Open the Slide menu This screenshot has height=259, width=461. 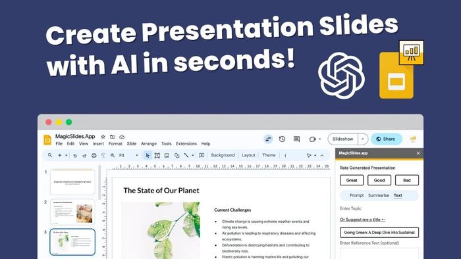pyautogui.click(x=132, y=144)
